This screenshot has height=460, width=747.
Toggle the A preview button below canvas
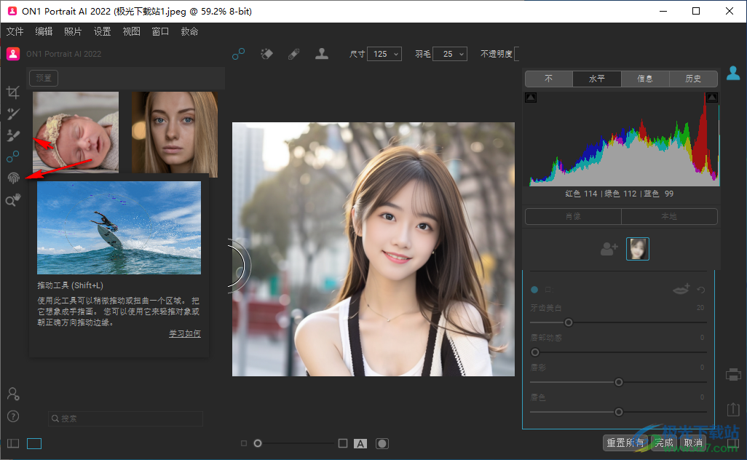tap(360, 444)
